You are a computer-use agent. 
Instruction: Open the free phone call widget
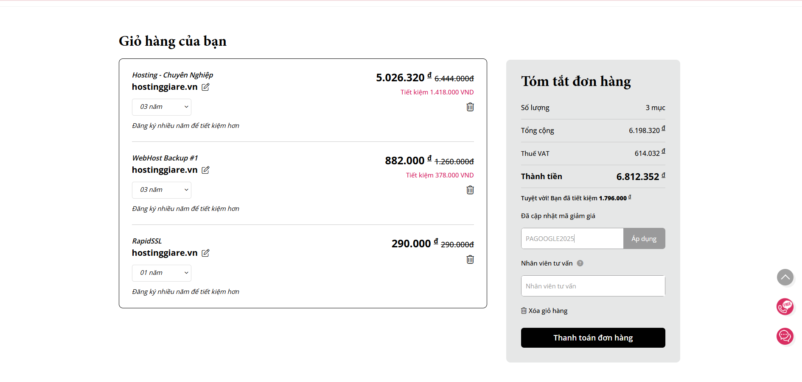[785, 307]
